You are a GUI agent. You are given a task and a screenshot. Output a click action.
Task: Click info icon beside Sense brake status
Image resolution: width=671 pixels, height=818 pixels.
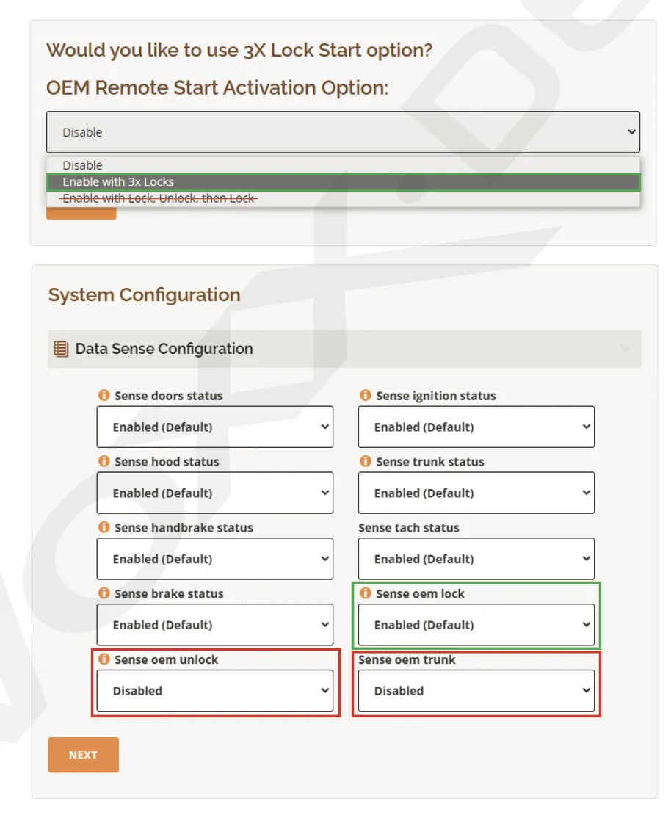tap(104, 594)
